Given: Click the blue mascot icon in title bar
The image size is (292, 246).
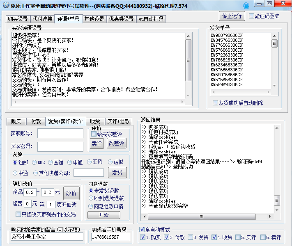Looking at the screenshot, I should click(x=246, y=5).
